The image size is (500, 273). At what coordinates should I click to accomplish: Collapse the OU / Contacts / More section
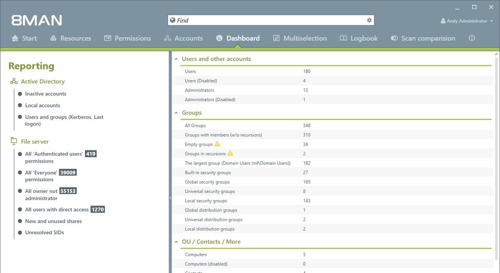[176, 242]
